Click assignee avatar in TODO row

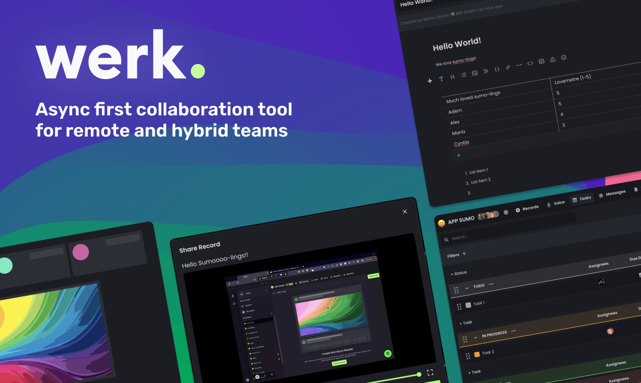pyautogui.click(x=601, y=281)
